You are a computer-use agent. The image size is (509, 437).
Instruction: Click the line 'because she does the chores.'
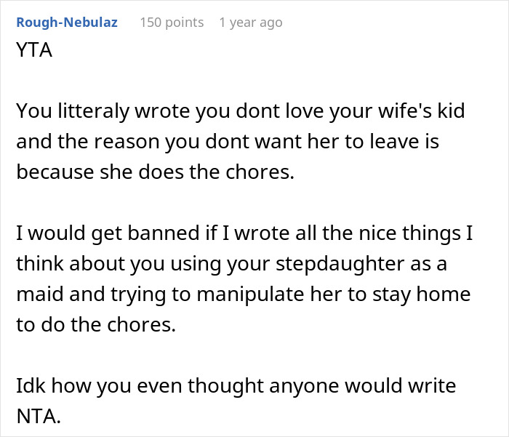pyautogui.click(x=156, y=173)
